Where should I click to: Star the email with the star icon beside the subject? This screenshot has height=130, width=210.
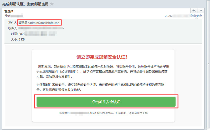[52, 4]
